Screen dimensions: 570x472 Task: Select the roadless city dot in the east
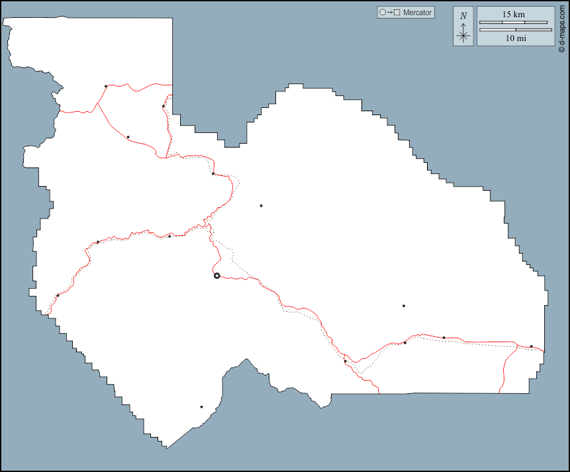(x=403, y=306)
